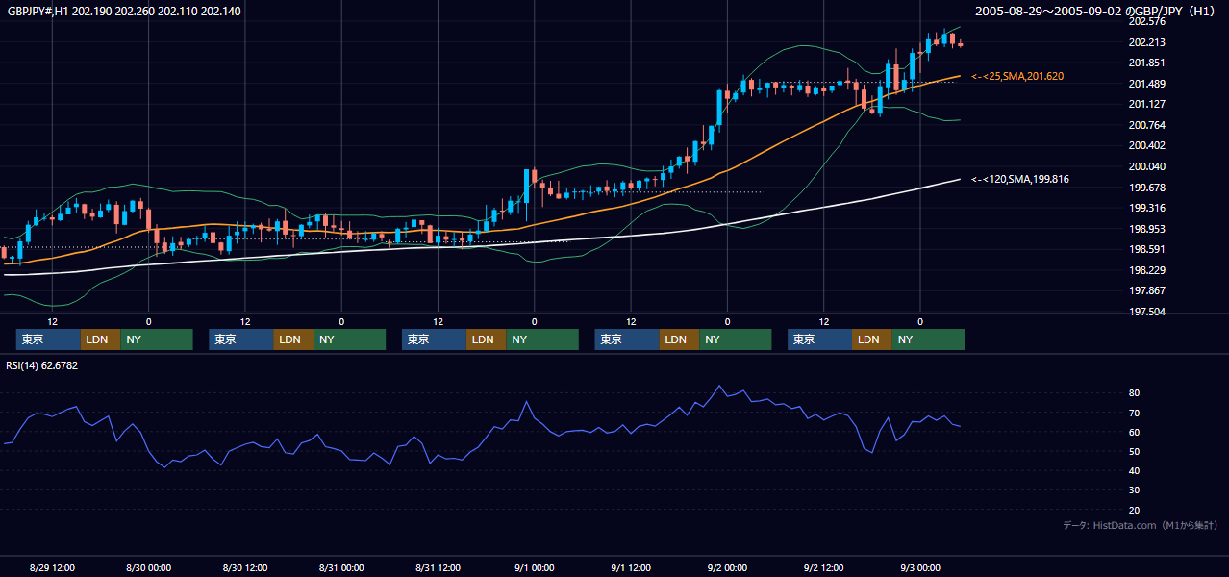The width and height of the screenshot is (1229, 577).
Task: Select the 9/2 00:00 date label
Action: click(x=727, y=567)
